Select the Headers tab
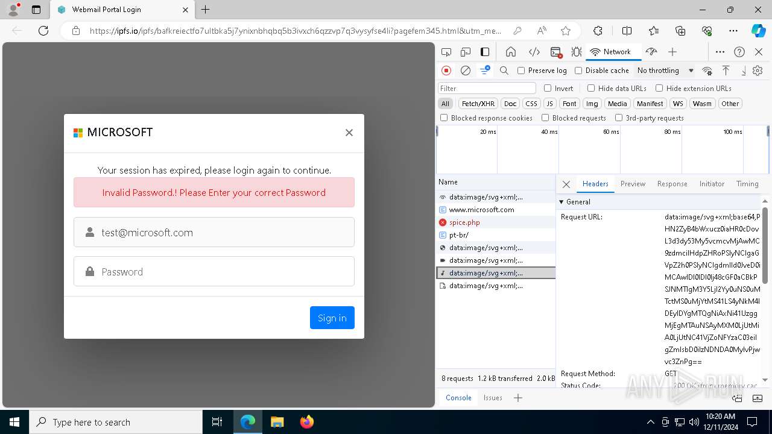The height and width of the screenshot is (434, 772). coord(595,184)
